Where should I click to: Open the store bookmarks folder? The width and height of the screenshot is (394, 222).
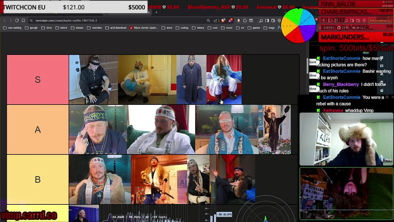pyautogui.click(x=167, y=28)
